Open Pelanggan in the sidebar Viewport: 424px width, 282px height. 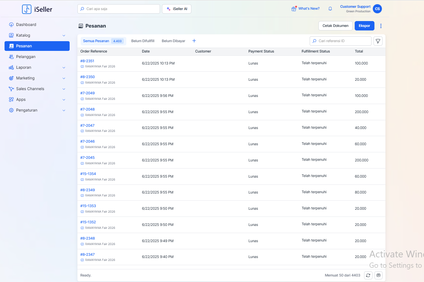(26, 57)
